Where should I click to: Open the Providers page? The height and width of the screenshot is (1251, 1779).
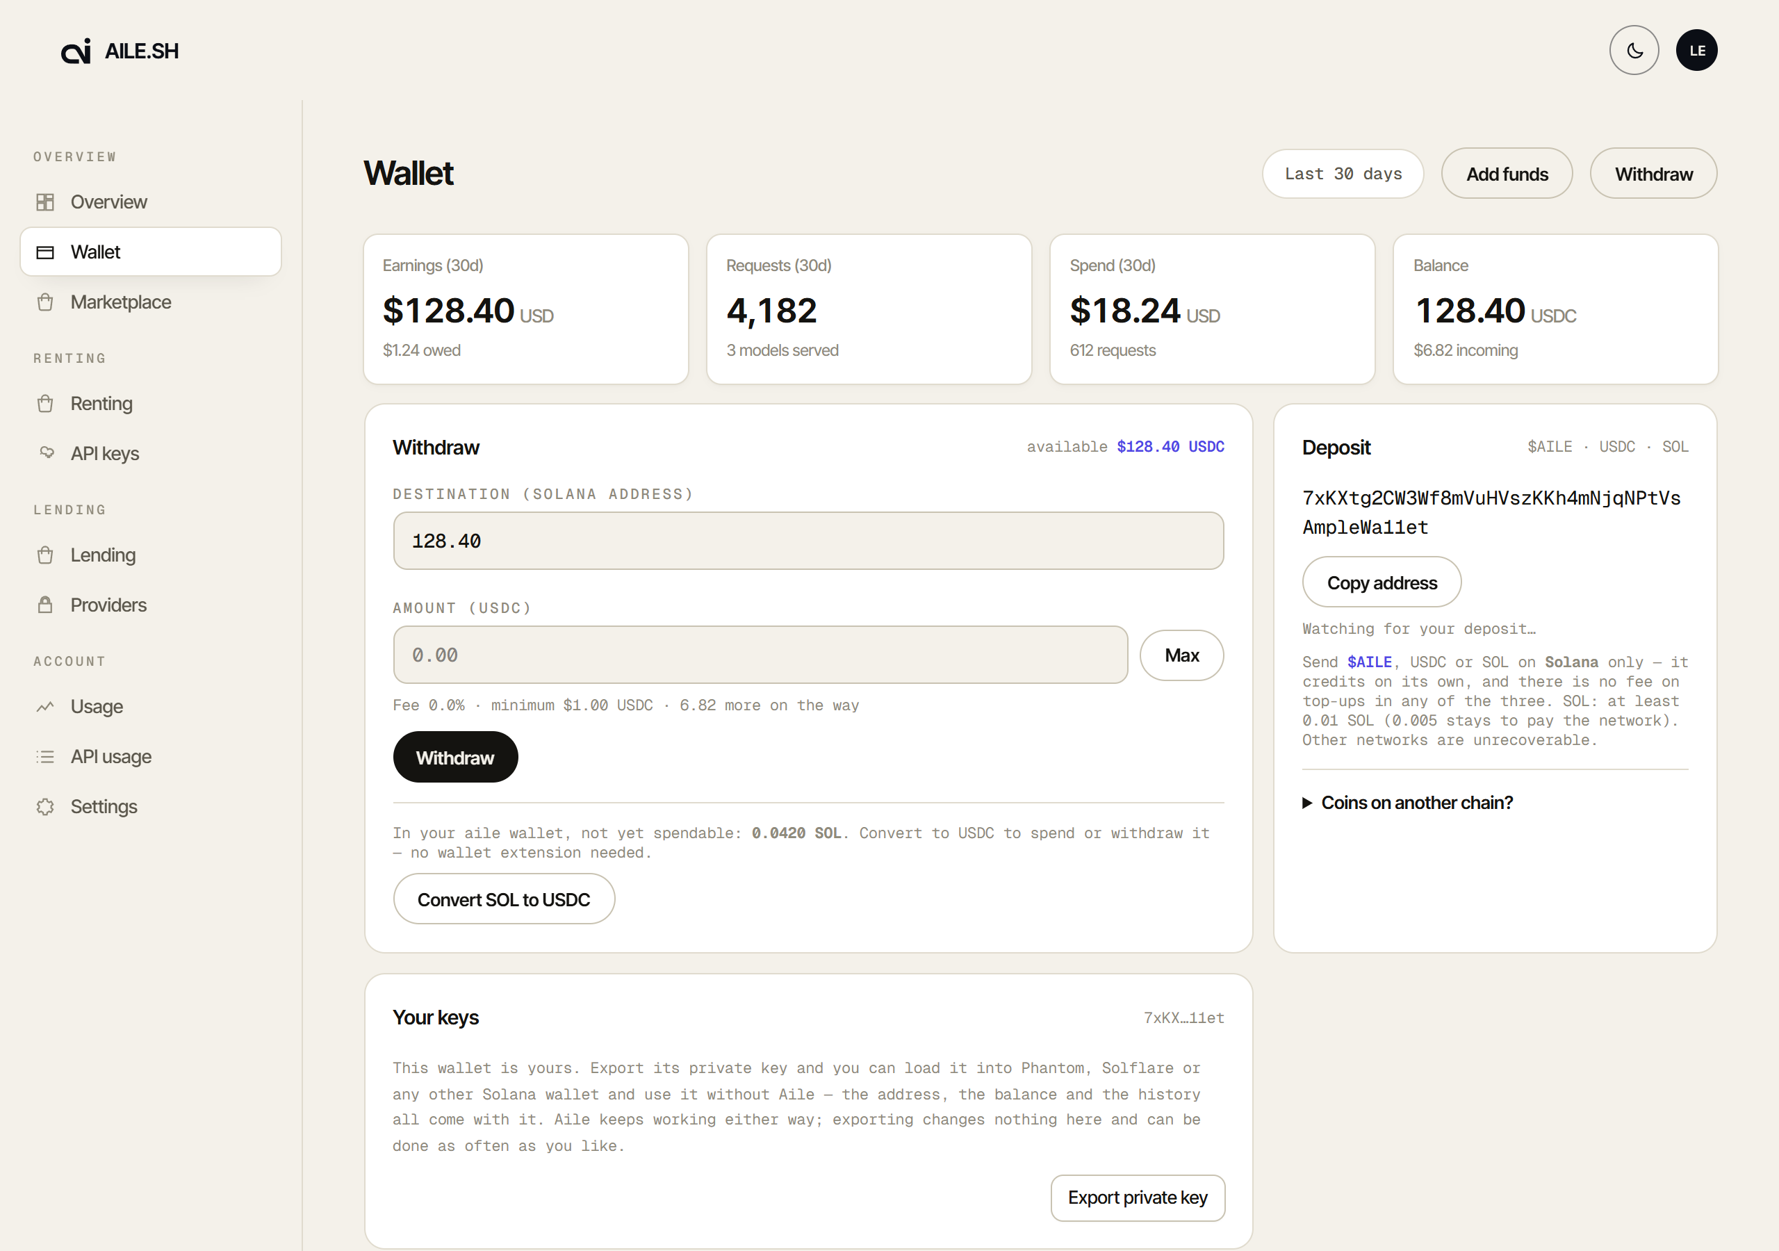108,605
